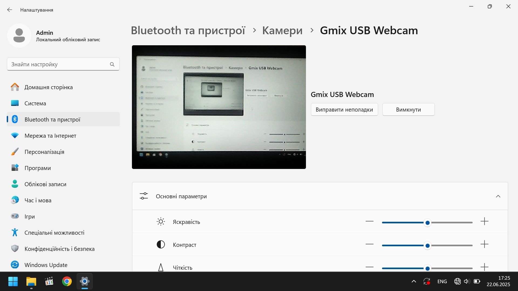Open Конфіденційність і безпека label
This screenshot has height=291, width=518.
click(60, 249)
